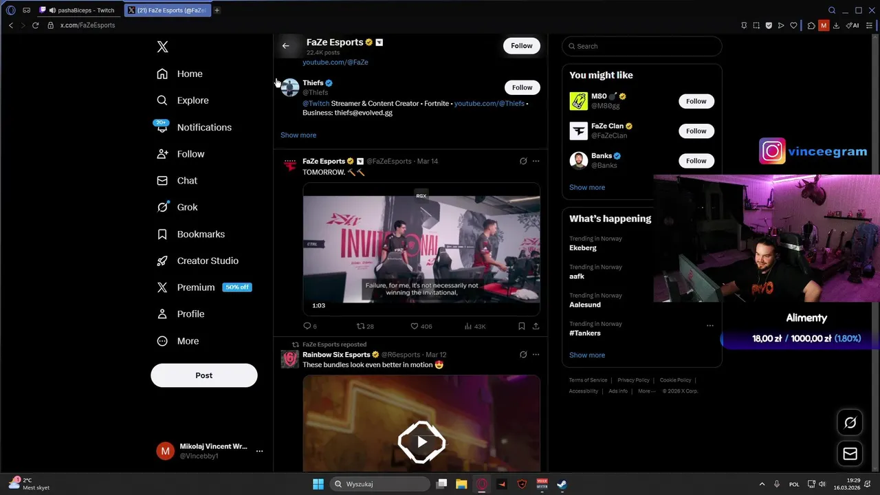880x495 pixels.
Task: Bookmark the TOMORROW post
Action: pos(522,326)
